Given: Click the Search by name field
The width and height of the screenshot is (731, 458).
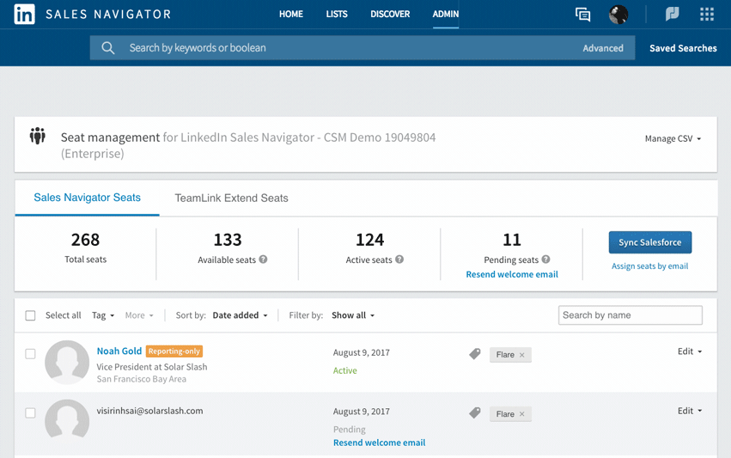Looking at the screenshot, I should tap(630, 315).
